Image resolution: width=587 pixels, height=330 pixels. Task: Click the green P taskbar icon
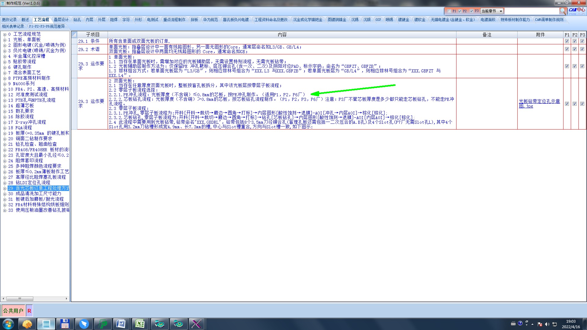[102, 324]
